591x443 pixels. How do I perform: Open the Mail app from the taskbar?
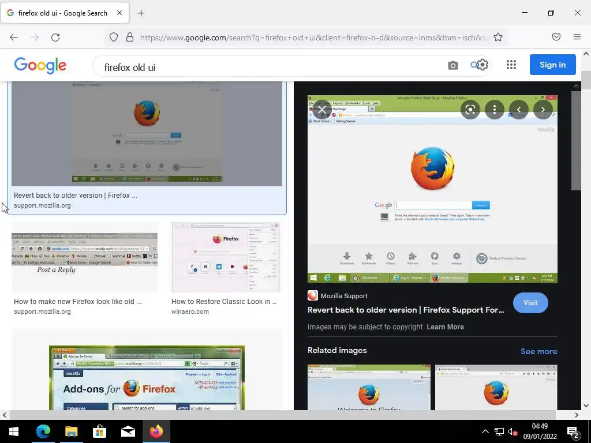point(128,431)
